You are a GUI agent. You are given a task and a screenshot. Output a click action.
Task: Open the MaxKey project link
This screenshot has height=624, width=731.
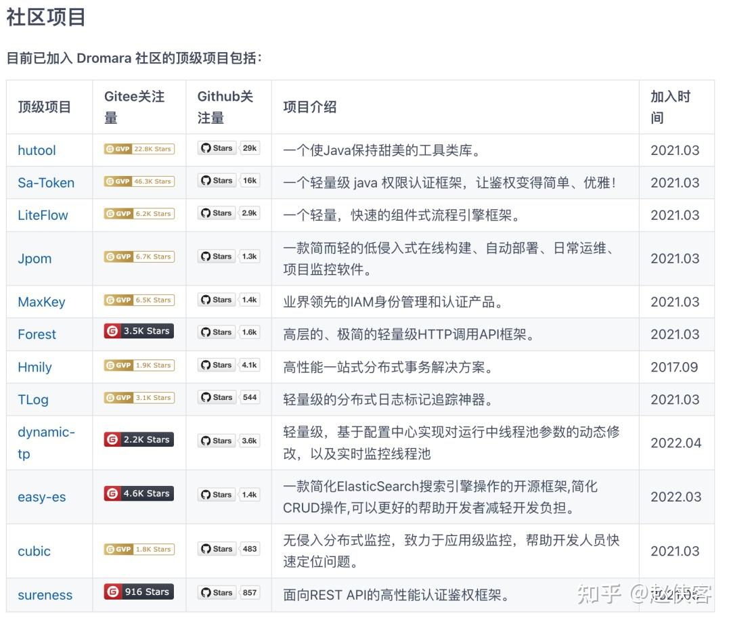coord(42,302)
